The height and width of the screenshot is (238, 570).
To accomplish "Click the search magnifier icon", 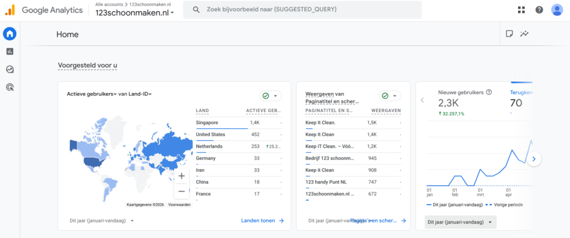I will (196, 10).
